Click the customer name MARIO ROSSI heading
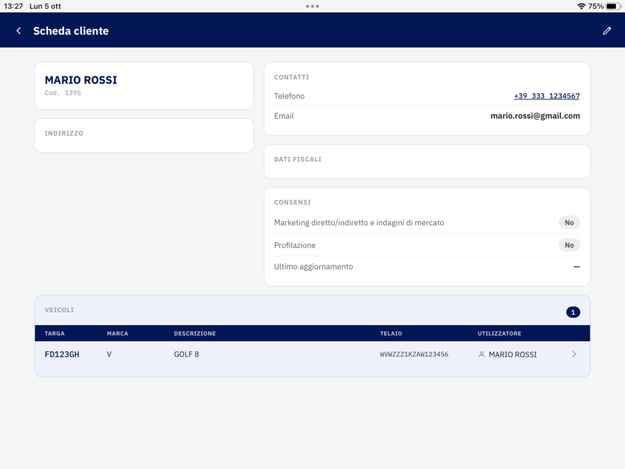 point(81,80)
